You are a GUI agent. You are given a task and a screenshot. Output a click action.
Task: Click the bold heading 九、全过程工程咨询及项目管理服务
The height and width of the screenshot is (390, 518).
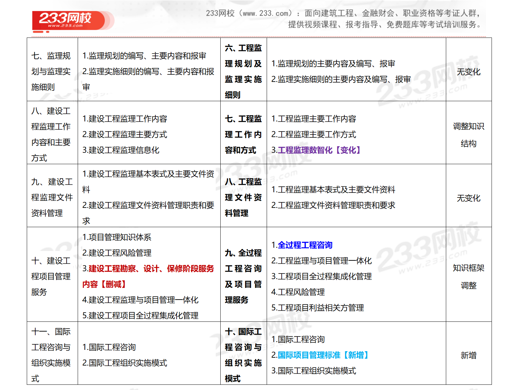coord(243,276)
